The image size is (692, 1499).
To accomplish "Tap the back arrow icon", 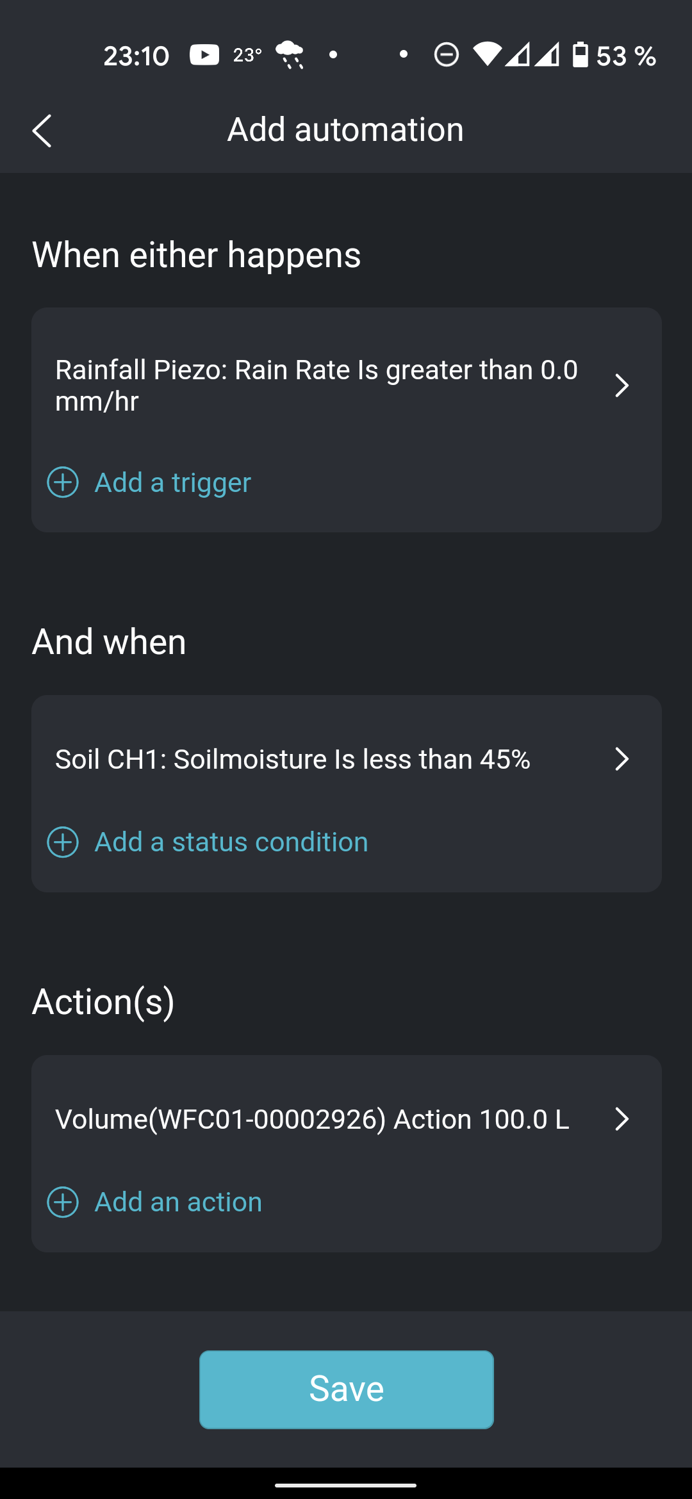I will tap(42, 131).
